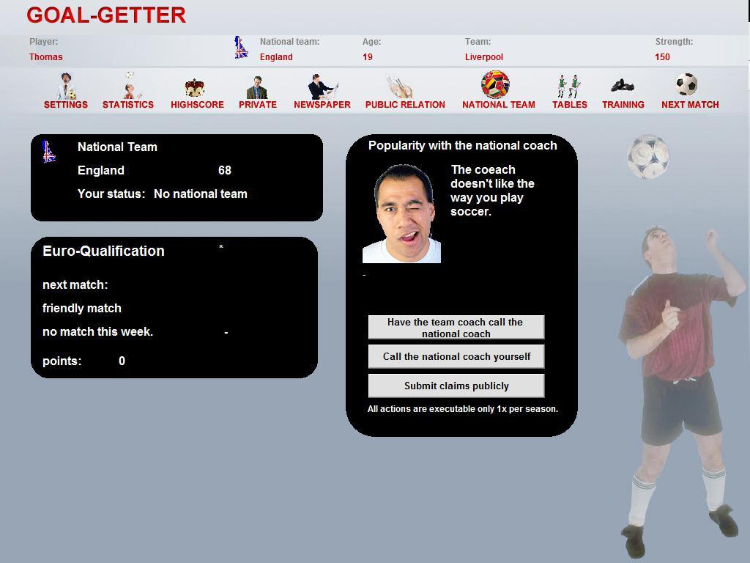Click Call the national coach yourself
Screen dimensions: 750x563
(x=456, y=357)
